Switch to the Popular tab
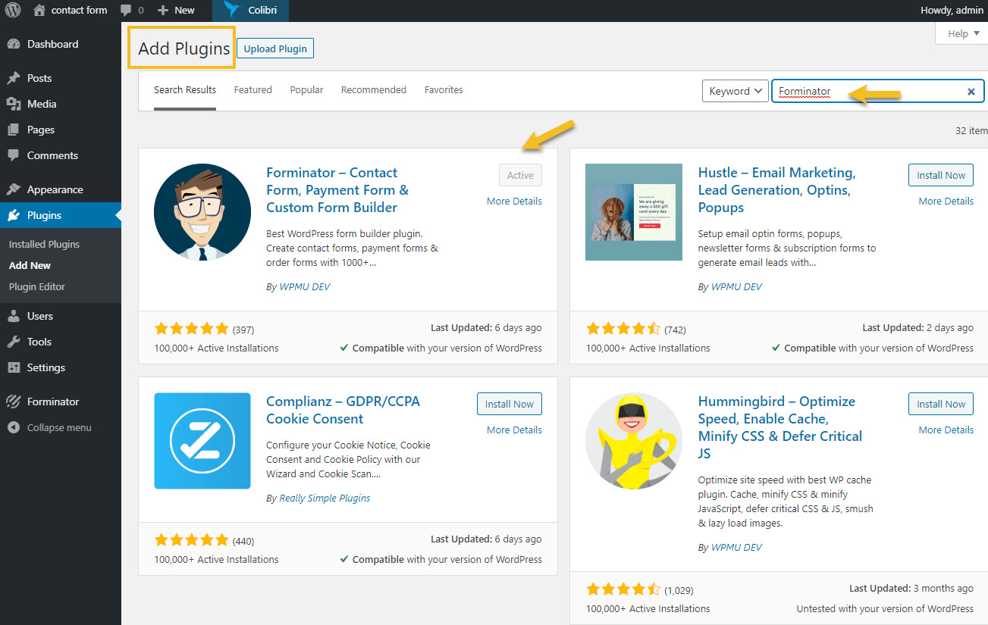This screenshot has width=988, height=625. coord(306,90)
